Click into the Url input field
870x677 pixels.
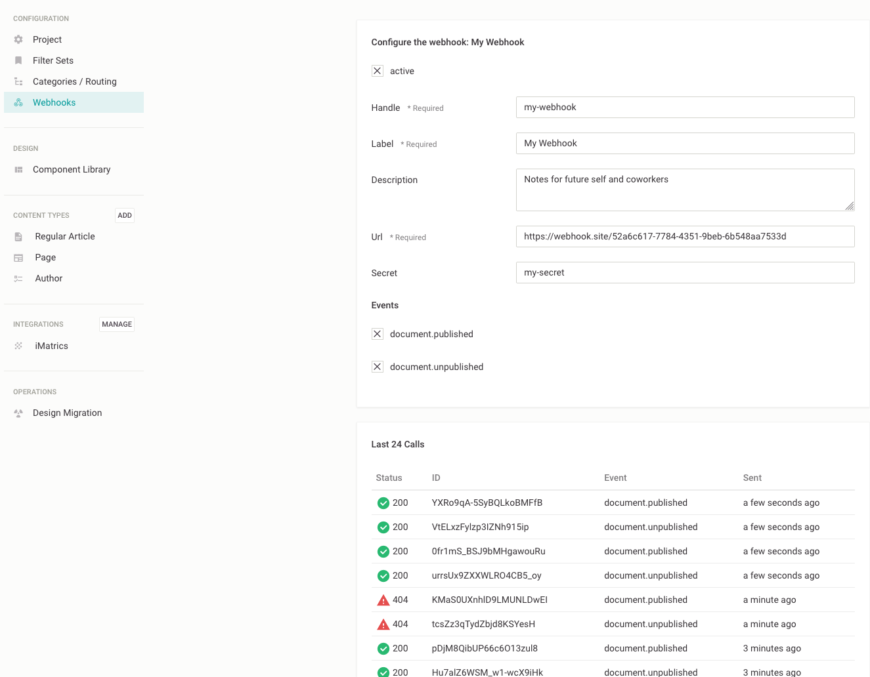(x=685, y=236)
